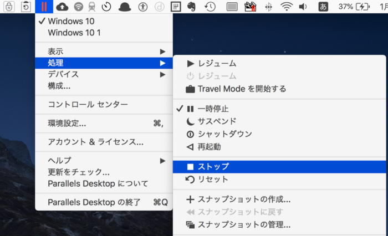Choose シャットダウン for the VM
388x236 pixels.
point(279,134)
